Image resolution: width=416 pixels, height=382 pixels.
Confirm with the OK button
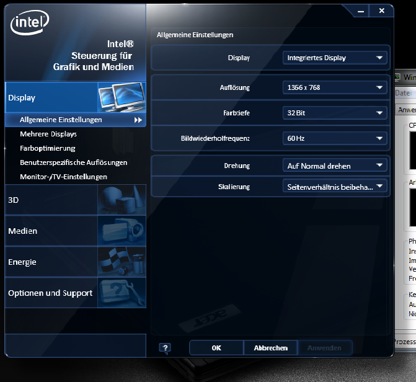point(216,348)
